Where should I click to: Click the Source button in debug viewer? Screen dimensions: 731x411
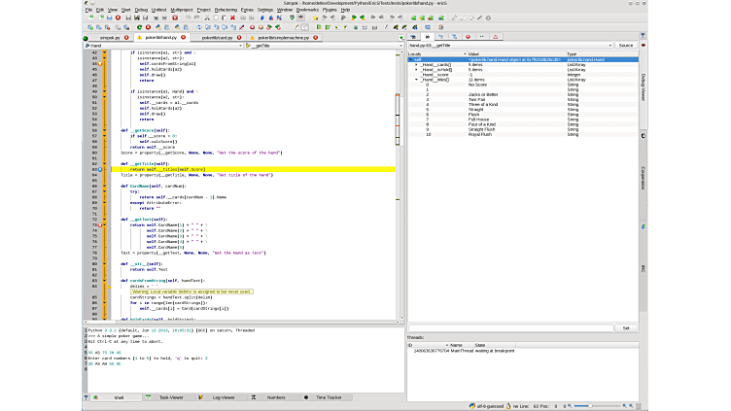625,46
